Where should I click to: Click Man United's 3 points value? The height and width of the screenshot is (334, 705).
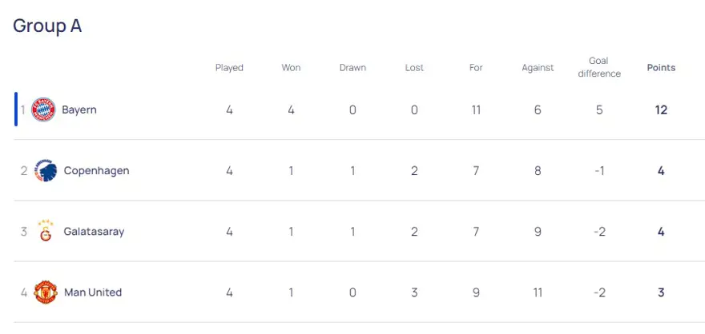[x=661, y=292]
